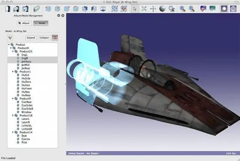Switch to the Album tab

tap(23, 23)
